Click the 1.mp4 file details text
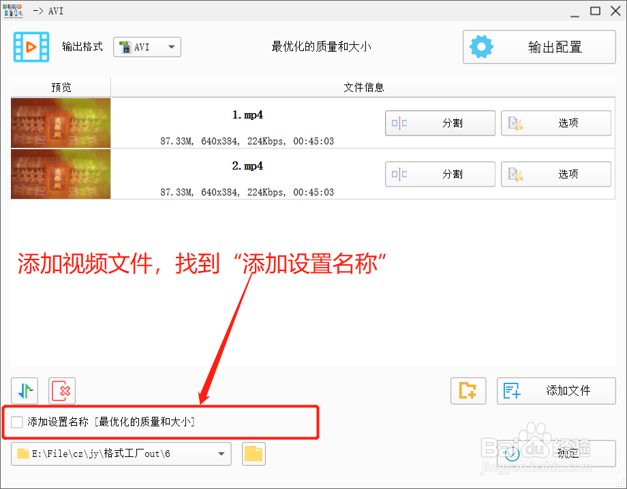This screenshot has height=489, width=627. click(x=247, y=141)
